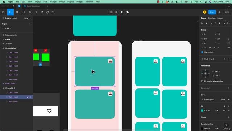This screenshot has height=131, width=232.
Task: Open Move tool dropdown arrow
Action: click(12, 12)
